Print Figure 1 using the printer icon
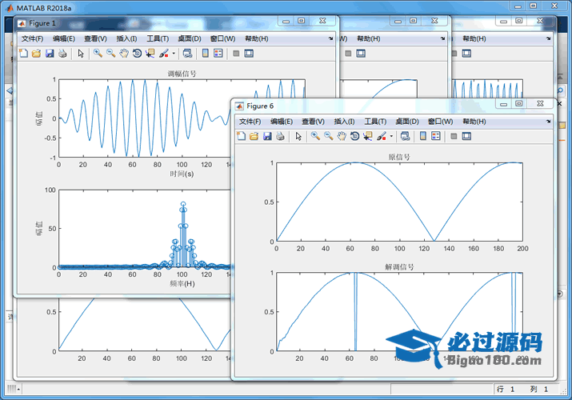Image resolution: width=572 pixels, height=400 pixels. click(x=62, y=54)
